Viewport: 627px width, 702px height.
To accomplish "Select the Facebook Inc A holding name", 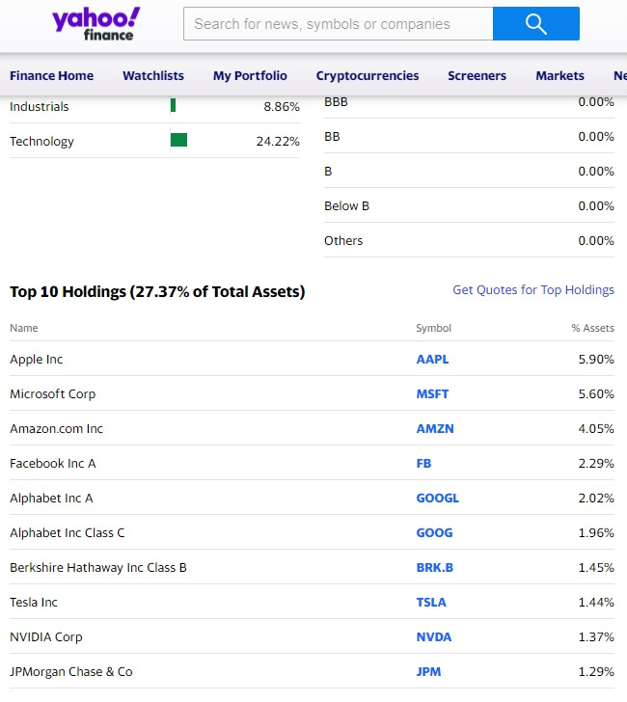I will [x=53, y=464].
